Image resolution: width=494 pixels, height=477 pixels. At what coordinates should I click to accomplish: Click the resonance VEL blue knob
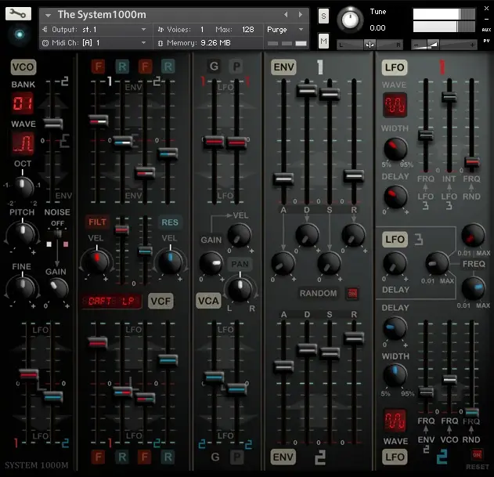170,260
